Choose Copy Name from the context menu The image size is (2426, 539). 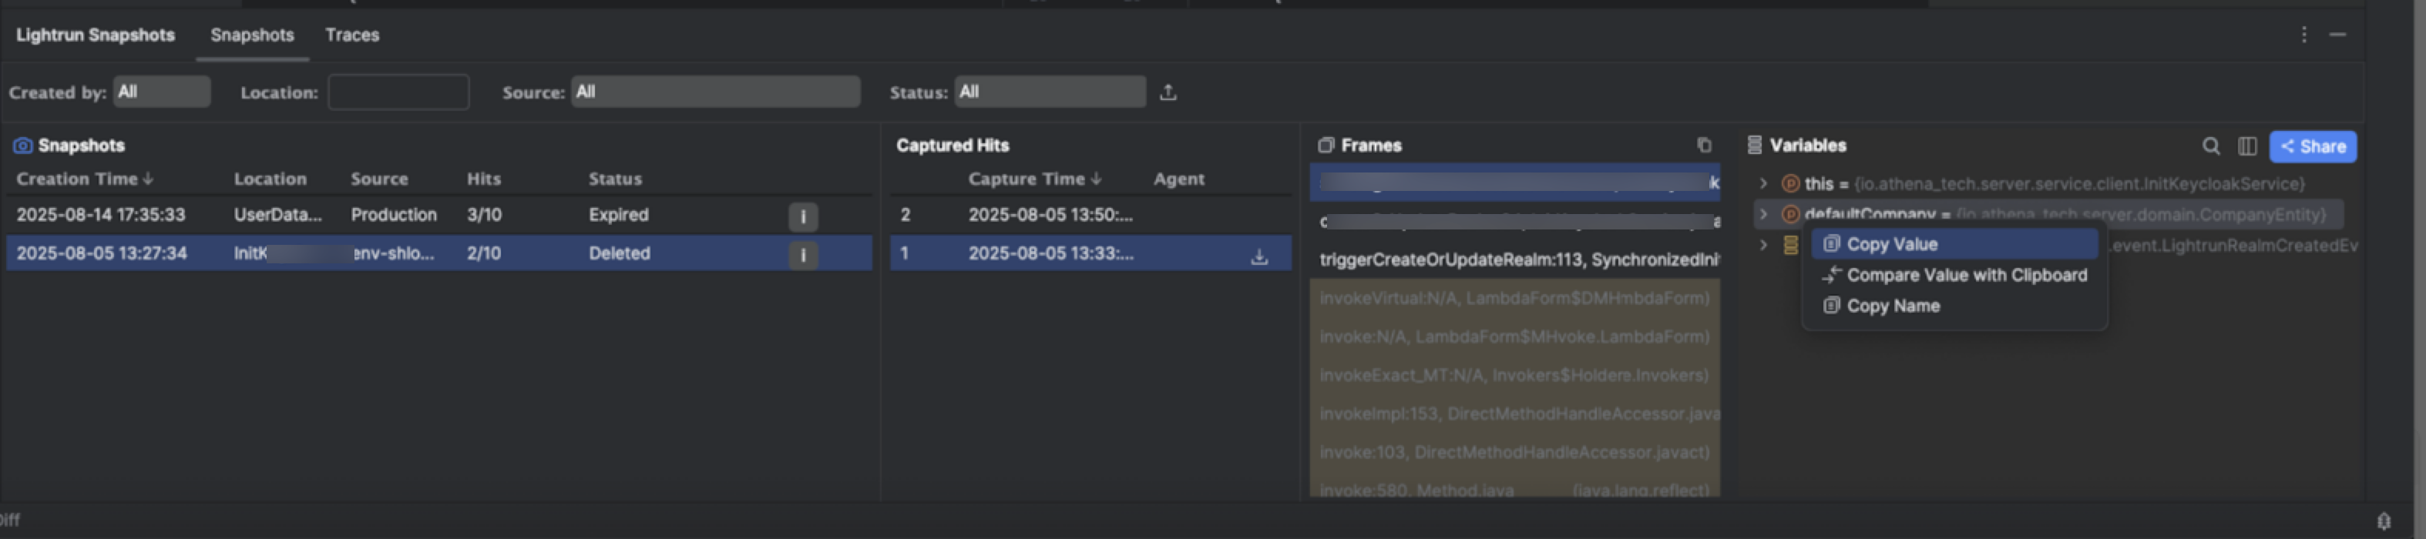1892,306
